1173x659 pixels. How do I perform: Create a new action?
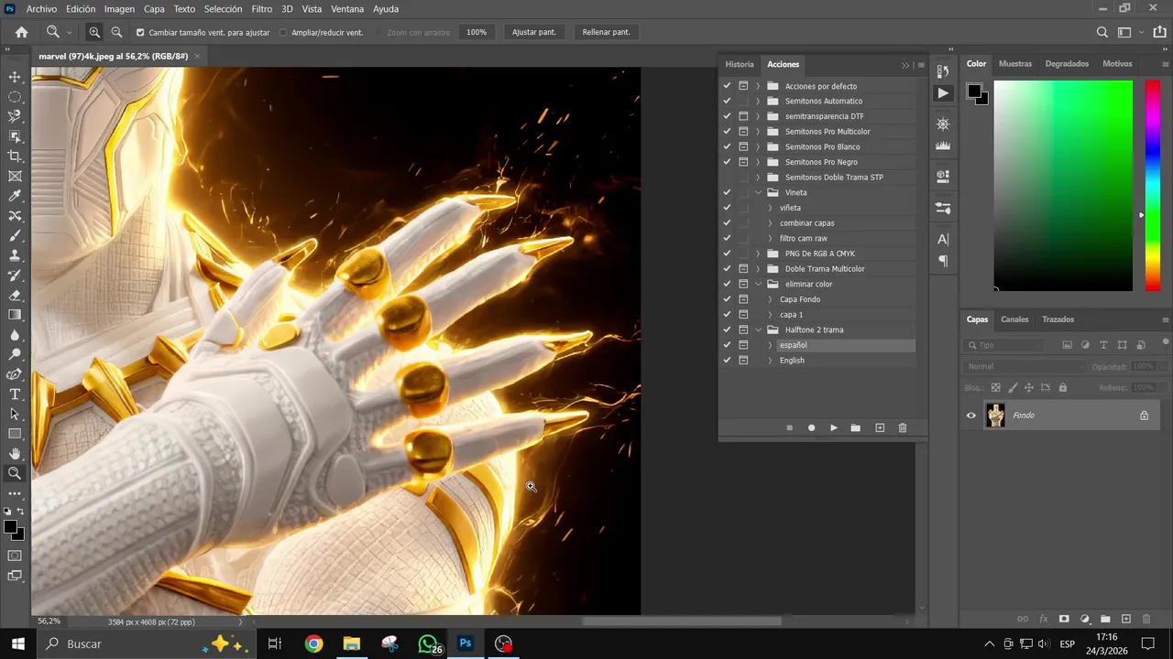(x=880, y=428)
